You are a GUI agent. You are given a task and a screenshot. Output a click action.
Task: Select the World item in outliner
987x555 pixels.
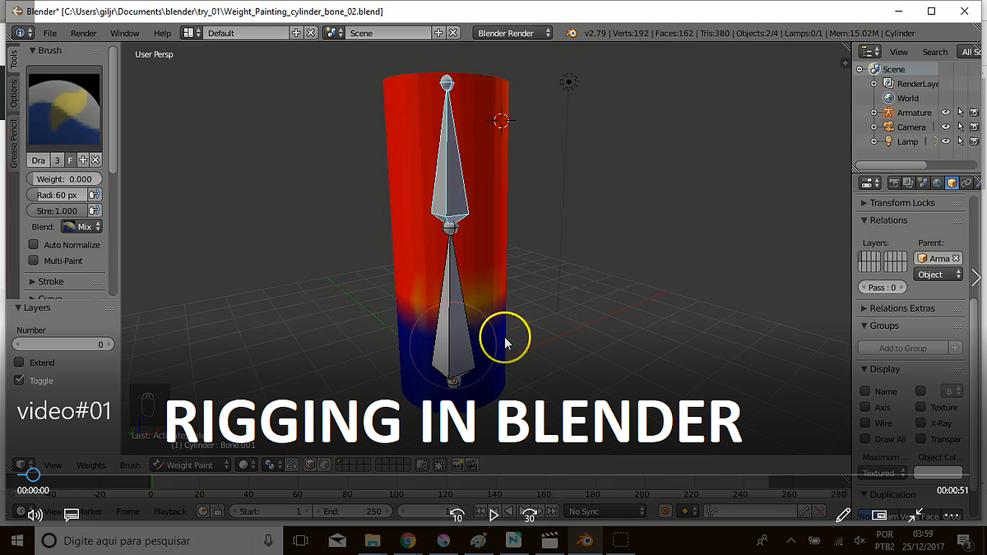coord(907,98)
